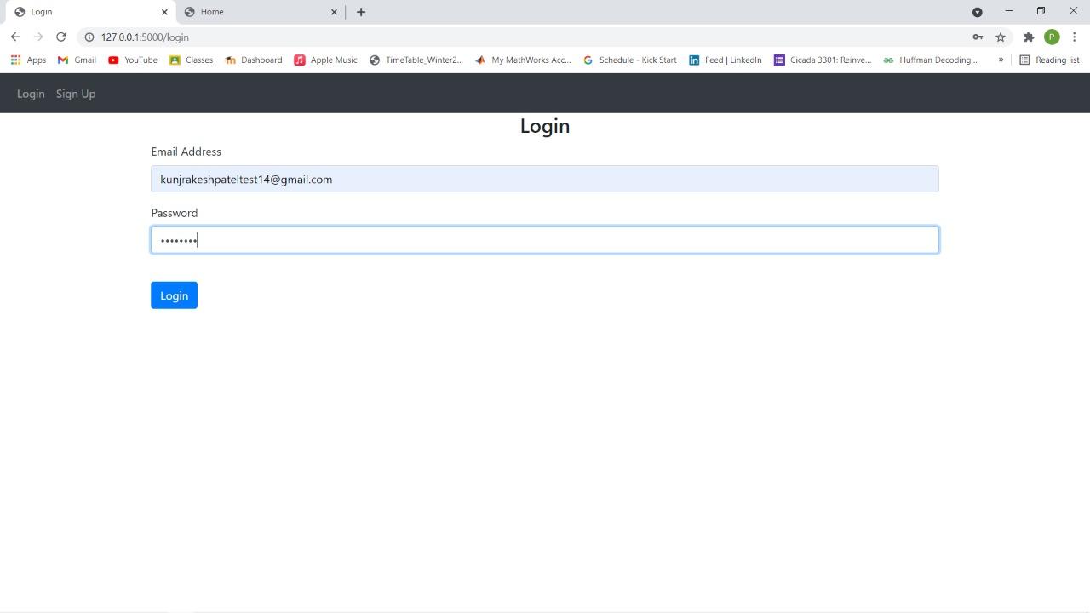Close the Login tab
The width and height of the screenshot is (1090, 613).
[164, 12]
